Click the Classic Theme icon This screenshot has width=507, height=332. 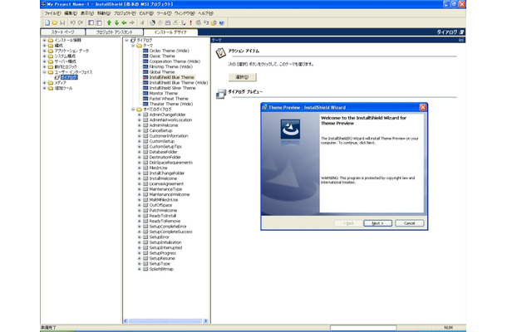(145, 56)
